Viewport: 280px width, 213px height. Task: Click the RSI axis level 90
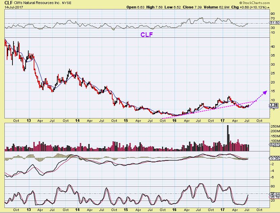pyautogui.click(x=273, y=14)
